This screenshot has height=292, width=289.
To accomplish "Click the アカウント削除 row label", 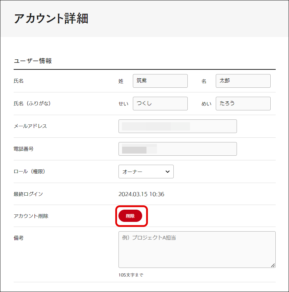I will tap(31, 216).
